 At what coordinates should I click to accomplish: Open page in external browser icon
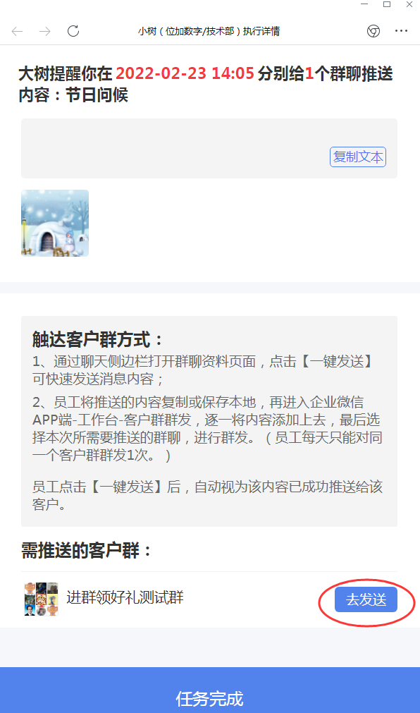(x=373, y=31)
